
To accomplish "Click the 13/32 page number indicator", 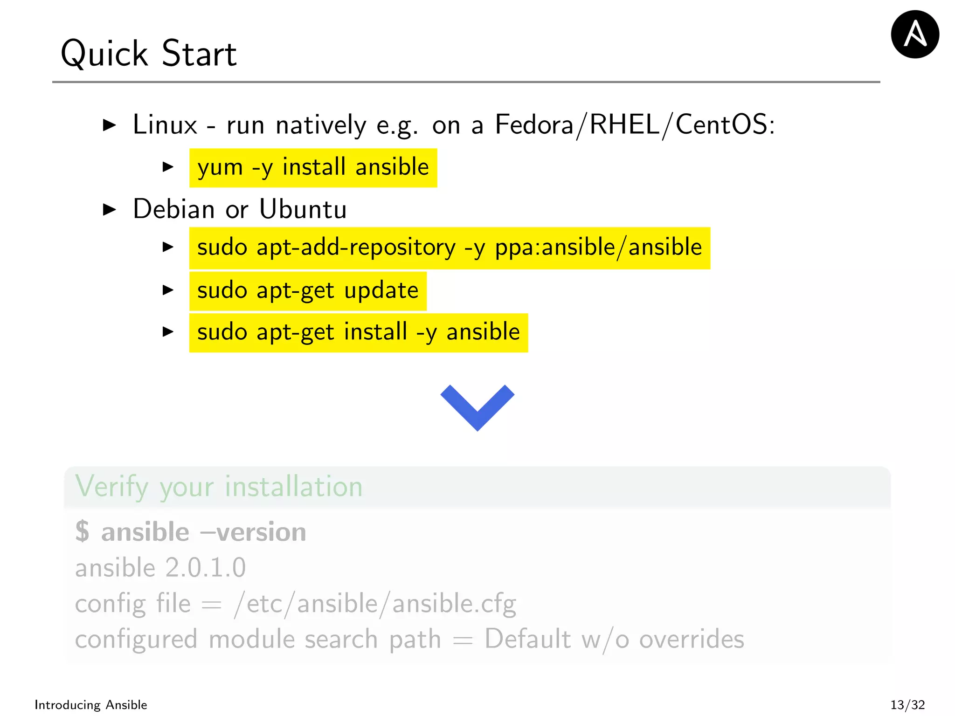I will click(907, 705).
